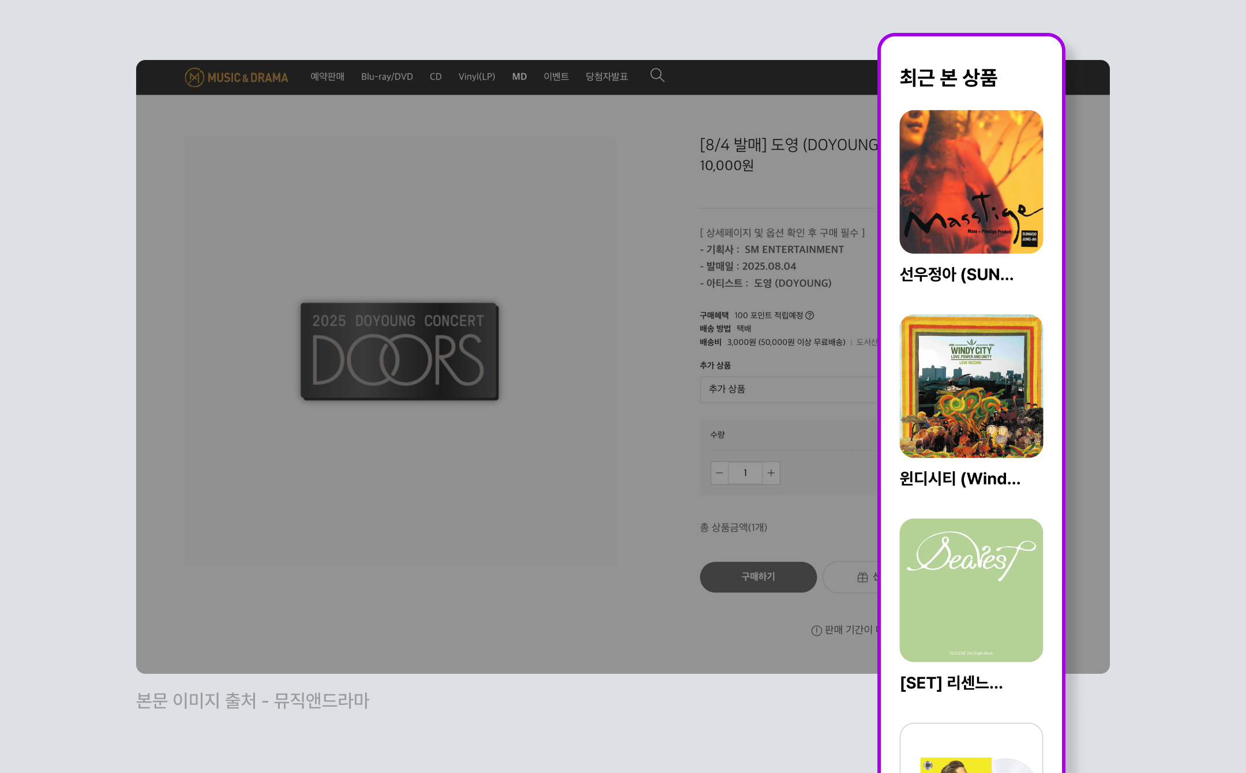
Task: Click the 도영 (DOYOUNG) product title
Action: [789, 145]
